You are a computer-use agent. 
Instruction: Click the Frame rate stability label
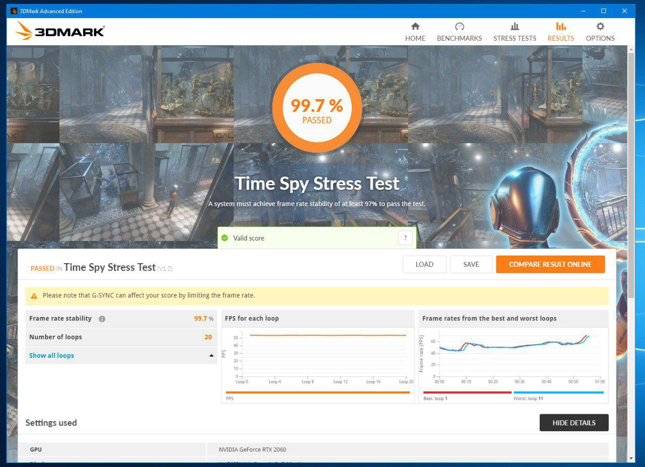coord(60,319)
